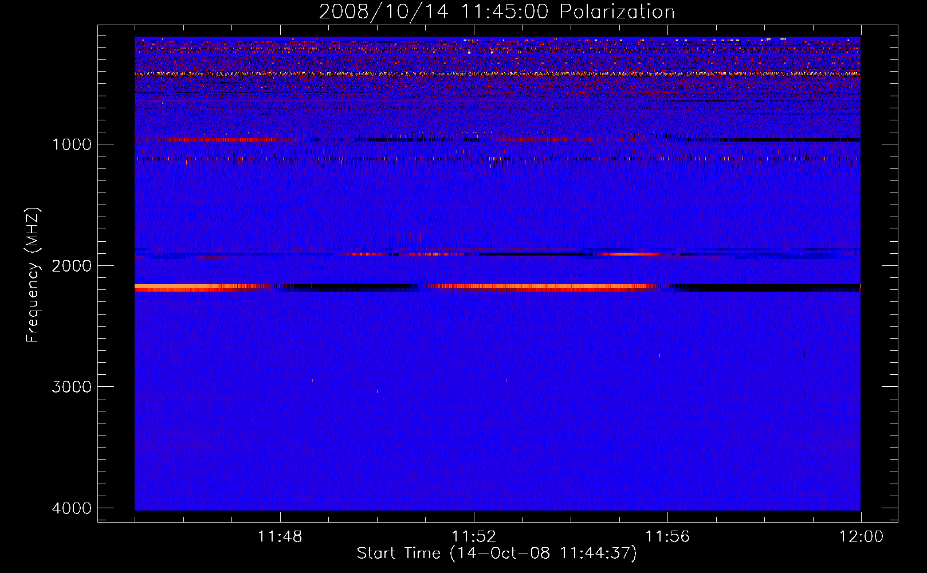Click the bright orange band below 2000 MHz at far left
Viewport: 927px width, 573px height.
172,286
